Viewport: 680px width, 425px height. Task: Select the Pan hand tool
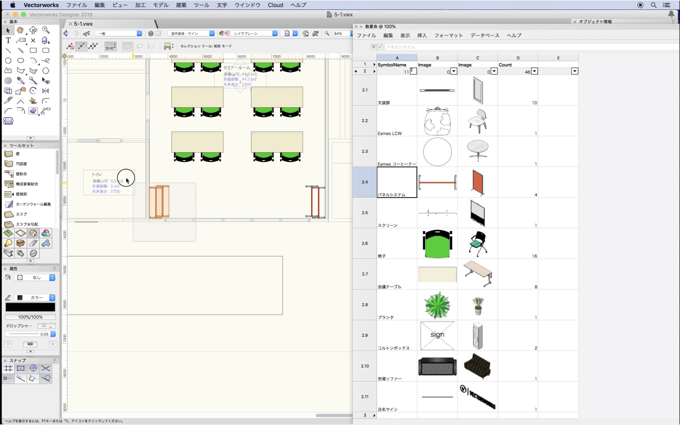point(20,30)
